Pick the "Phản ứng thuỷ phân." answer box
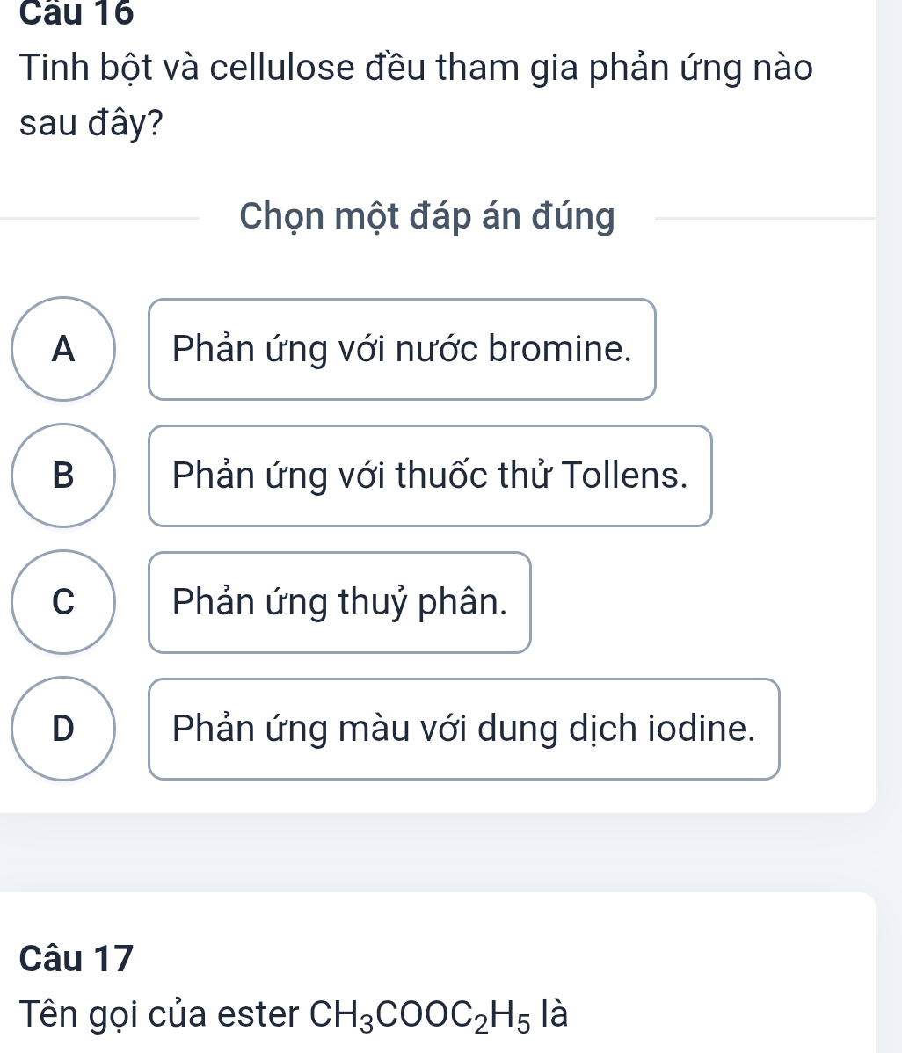 pos(339,602)
